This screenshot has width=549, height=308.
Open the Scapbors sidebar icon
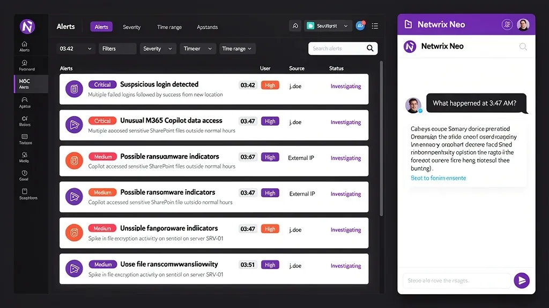pos(27,194)
